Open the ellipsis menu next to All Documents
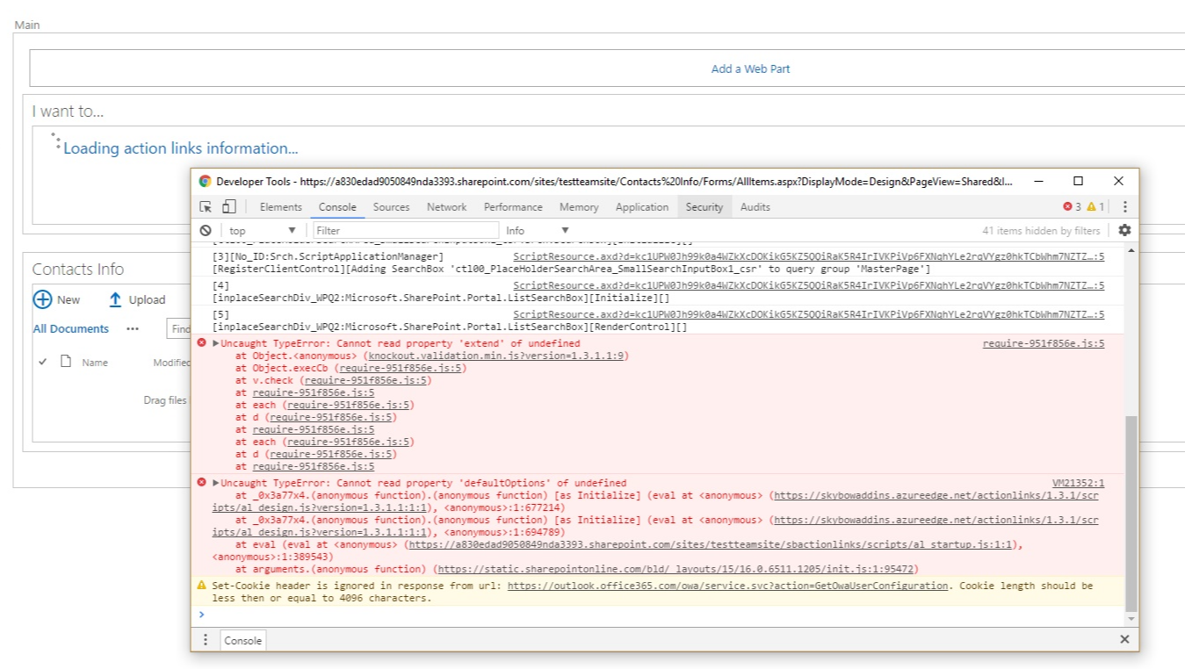1185x669 pixels. click(x=133, y=328)
